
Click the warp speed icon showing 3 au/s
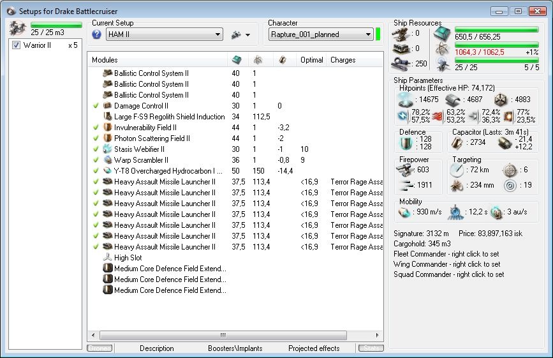point(497,213)
